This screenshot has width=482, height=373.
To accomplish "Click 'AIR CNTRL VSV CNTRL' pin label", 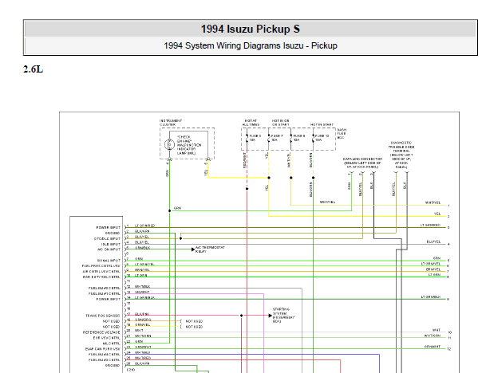I will (101, 272).
